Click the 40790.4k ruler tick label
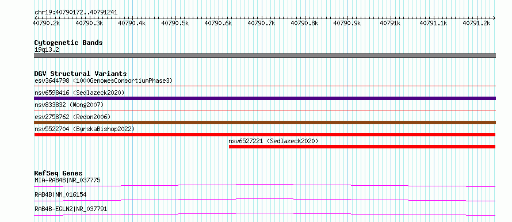The height and width of the screenshot is (222, 512). coord(132,23)
